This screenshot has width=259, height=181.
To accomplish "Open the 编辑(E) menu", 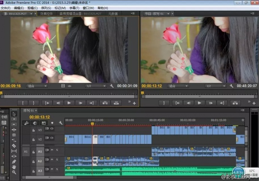I will [x=19, y=8].
